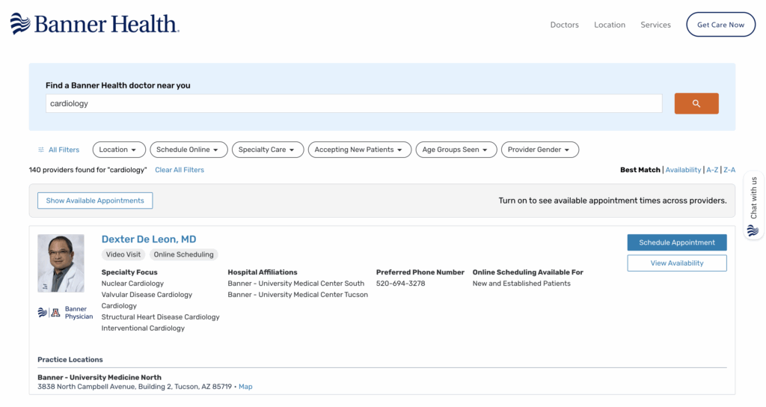Screen dimensions: 766x407
Task: Click Structural Heart Disease Cardiology text
Action: point(160,317)
